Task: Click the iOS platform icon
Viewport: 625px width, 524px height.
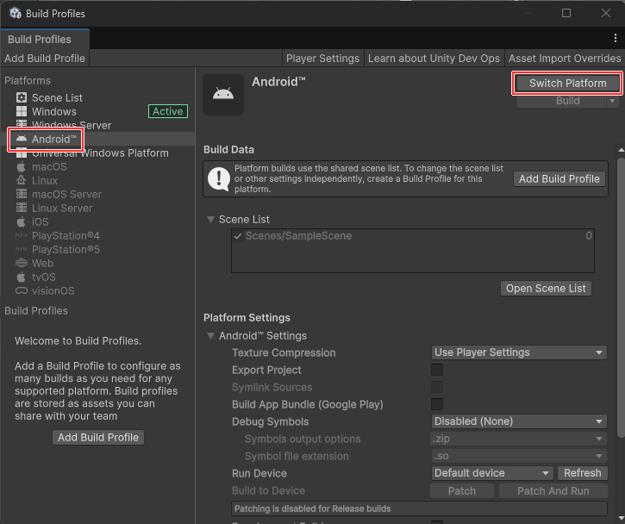Action: tap(22, 221)
